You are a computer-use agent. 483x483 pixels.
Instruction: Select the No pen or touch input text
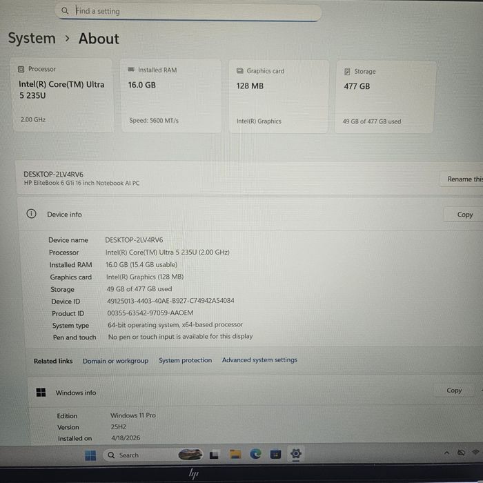point(180,337)
